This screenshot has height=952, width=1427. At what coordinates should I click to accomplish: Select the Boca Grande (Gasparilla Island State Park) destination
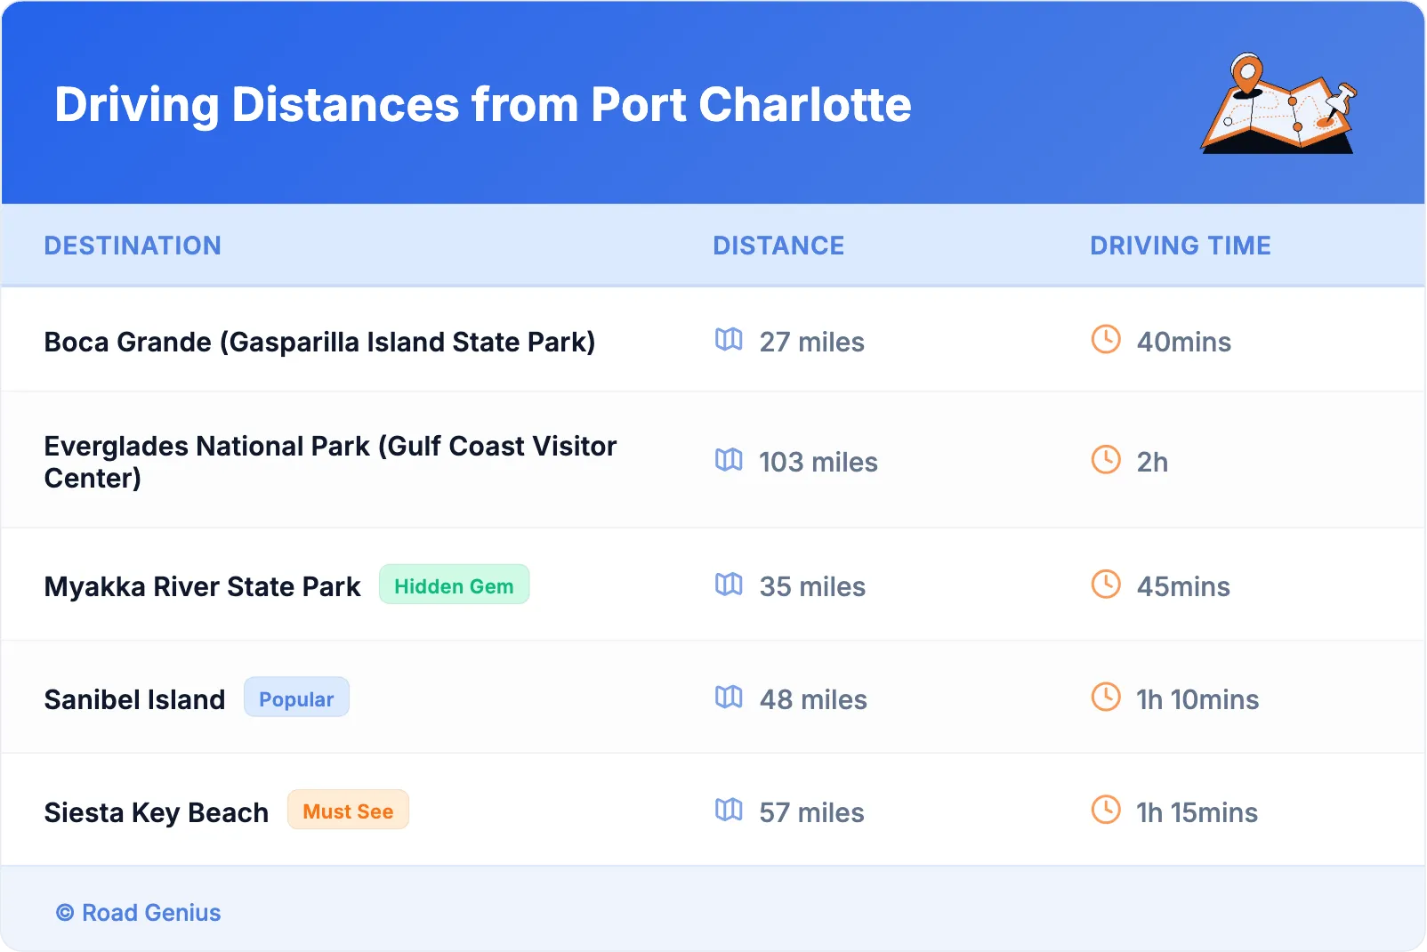click(319, 343)
